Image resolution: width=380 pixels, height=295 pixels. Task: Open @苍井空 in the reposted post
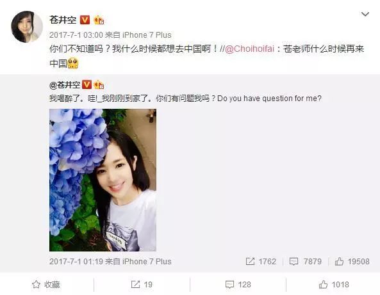(x=65, y=85)
